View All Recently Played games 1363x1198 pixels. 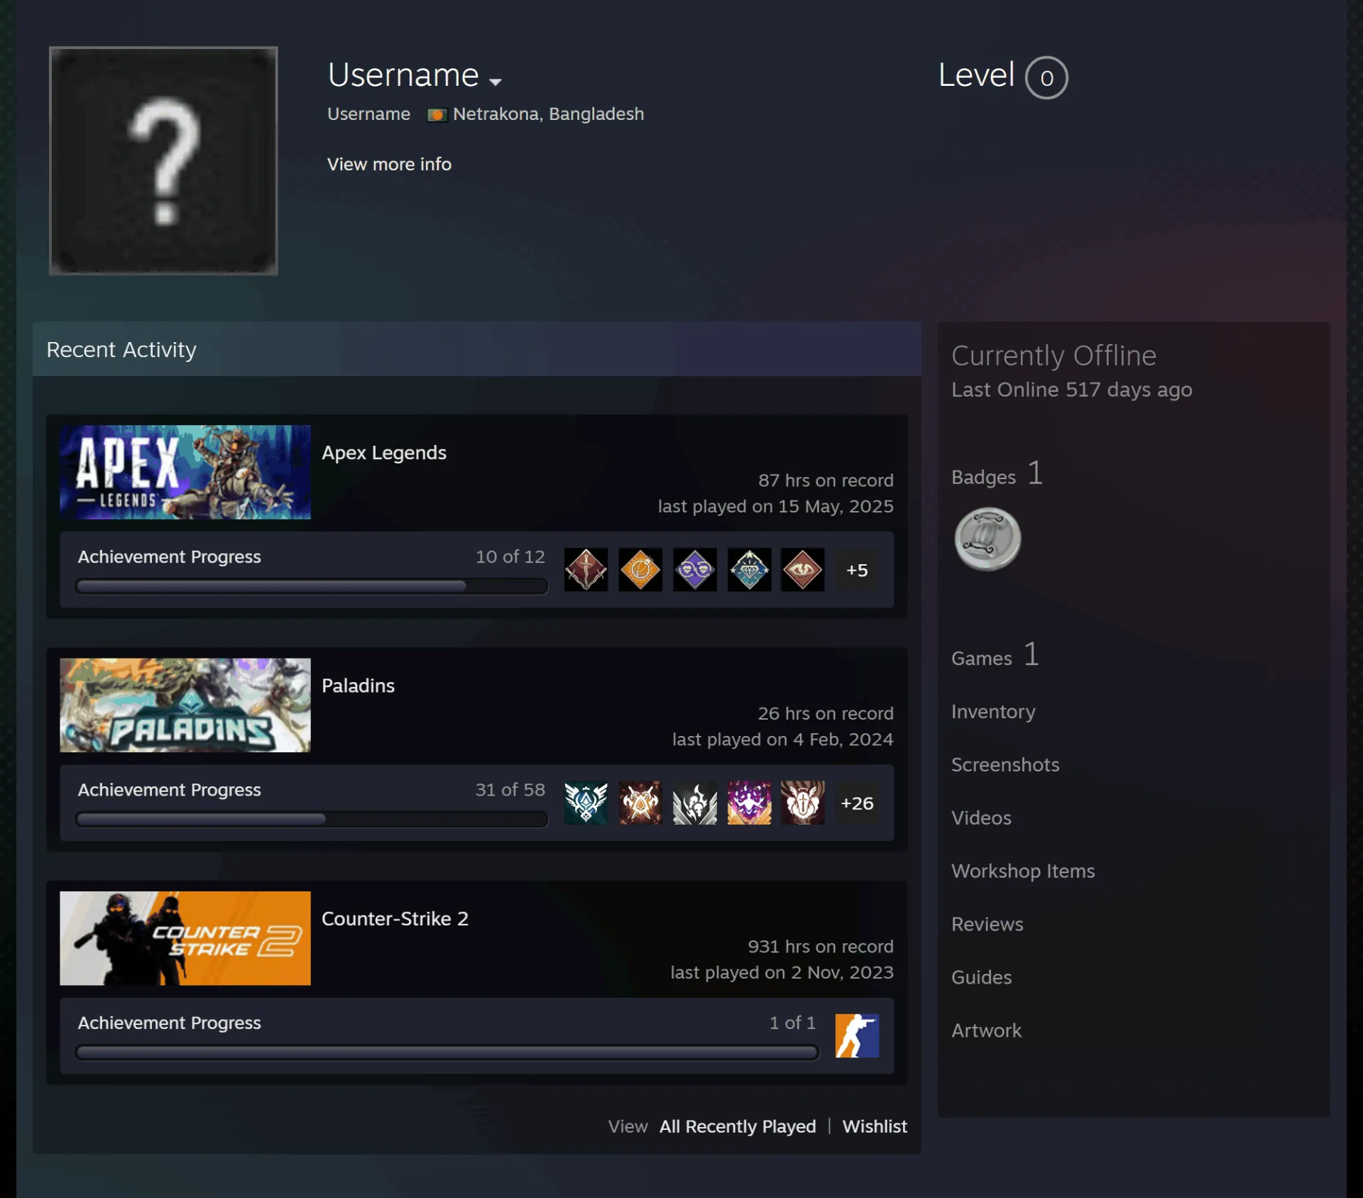[x=738, y=1126]
